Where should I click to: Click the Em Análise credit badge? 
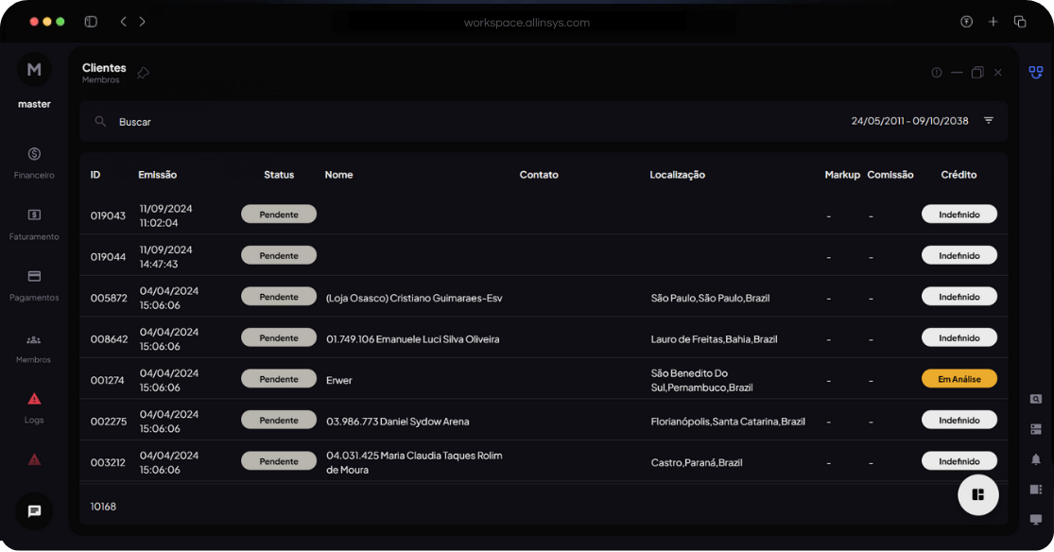[x=959, y=378]
